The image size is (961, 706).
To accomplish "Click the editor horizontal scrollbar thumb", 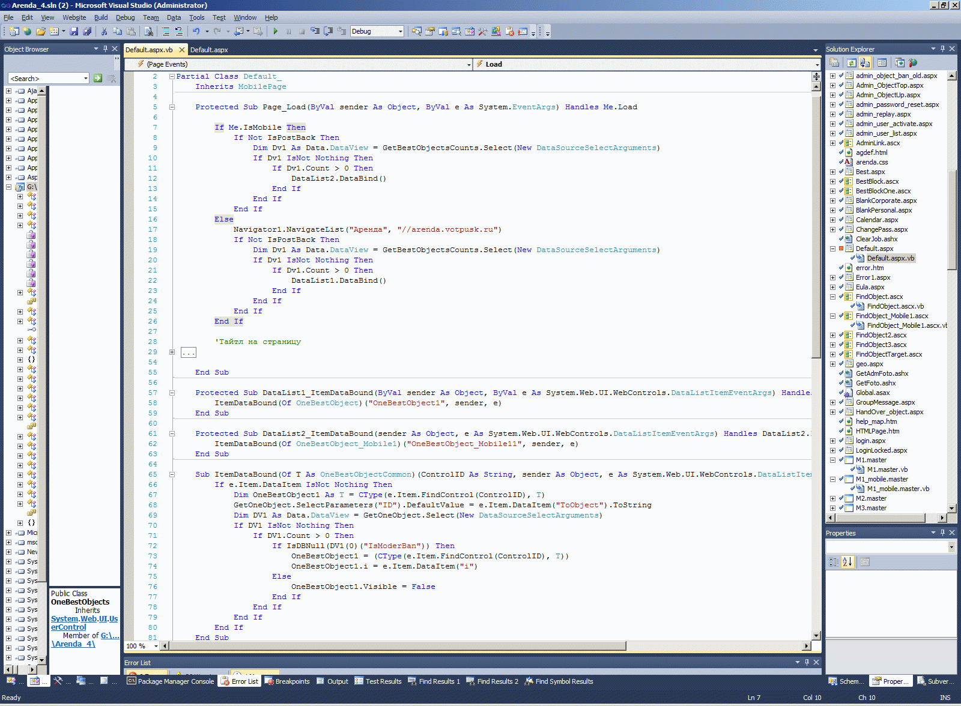I will click(x=396, y=646).
